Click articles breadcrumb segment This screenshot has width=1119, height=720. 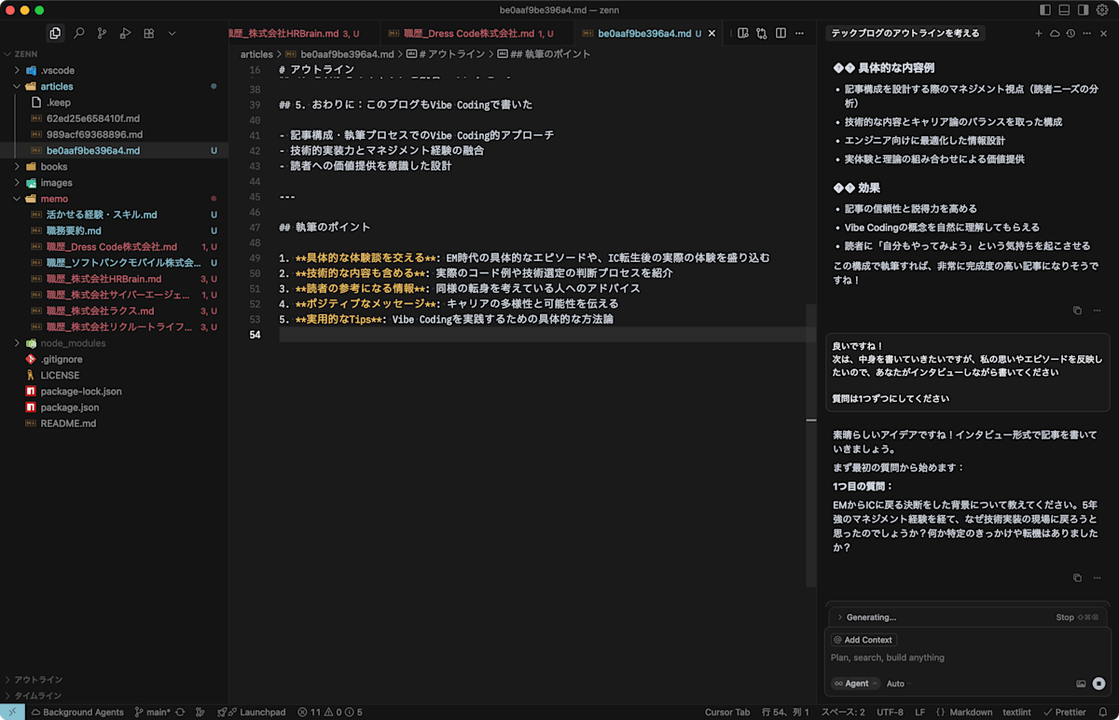256,54
